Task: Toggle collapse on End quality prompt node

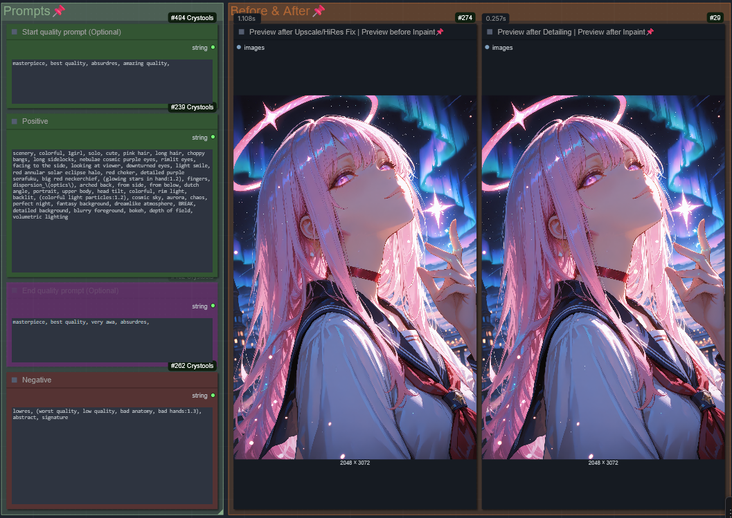Action: point(14,290)
